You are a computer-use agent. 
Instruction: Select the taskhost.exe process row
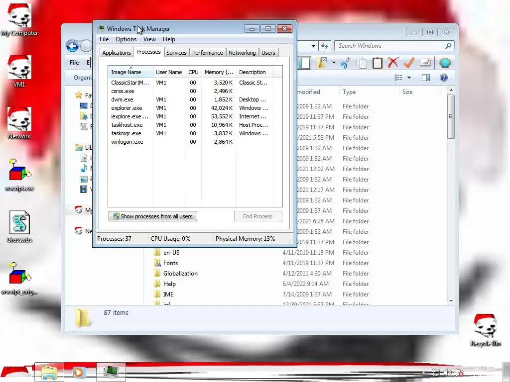click(x=195, y=125)
